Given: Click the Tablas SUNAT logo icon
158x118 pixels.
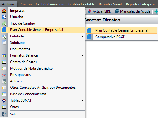Looking at the screenshot, I should [4, 100].
